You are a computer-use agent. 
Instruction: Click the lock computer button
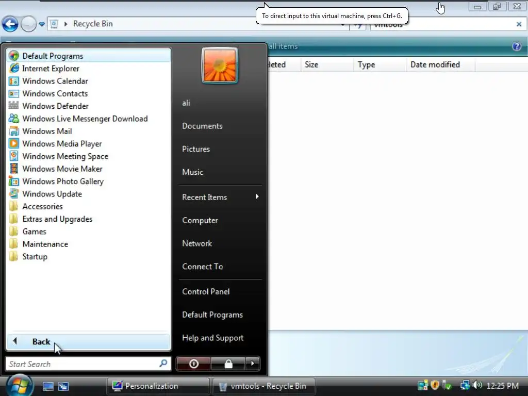[x=228, y=364]
